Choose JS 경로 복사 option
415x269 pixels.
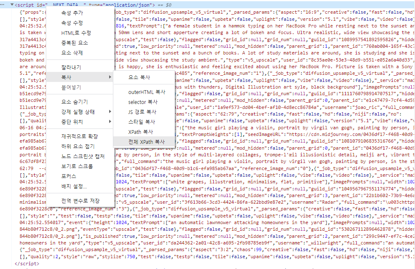[x=144, y=112]
